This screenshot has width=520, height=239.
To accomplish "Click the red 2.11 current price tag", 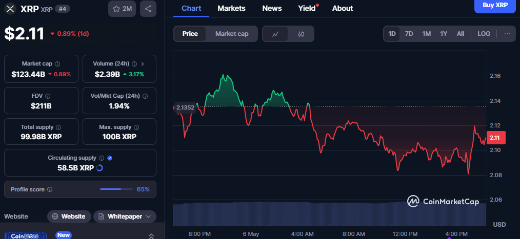I will [x=496, y=137].
